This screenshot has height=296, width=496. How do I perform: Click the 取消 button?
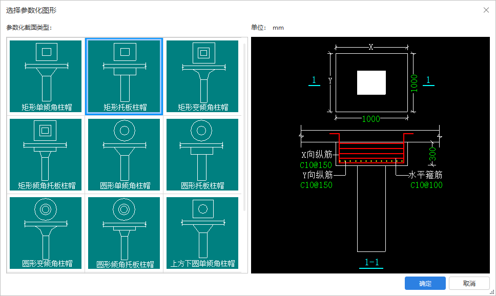coord(469,283)
